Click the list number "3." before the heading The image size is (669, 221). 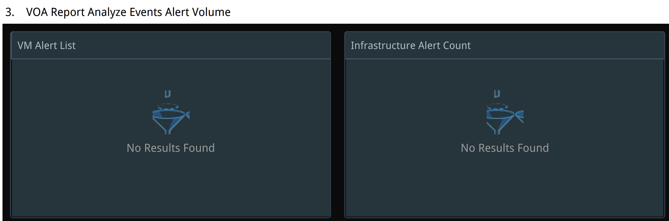tap(10, 12)
